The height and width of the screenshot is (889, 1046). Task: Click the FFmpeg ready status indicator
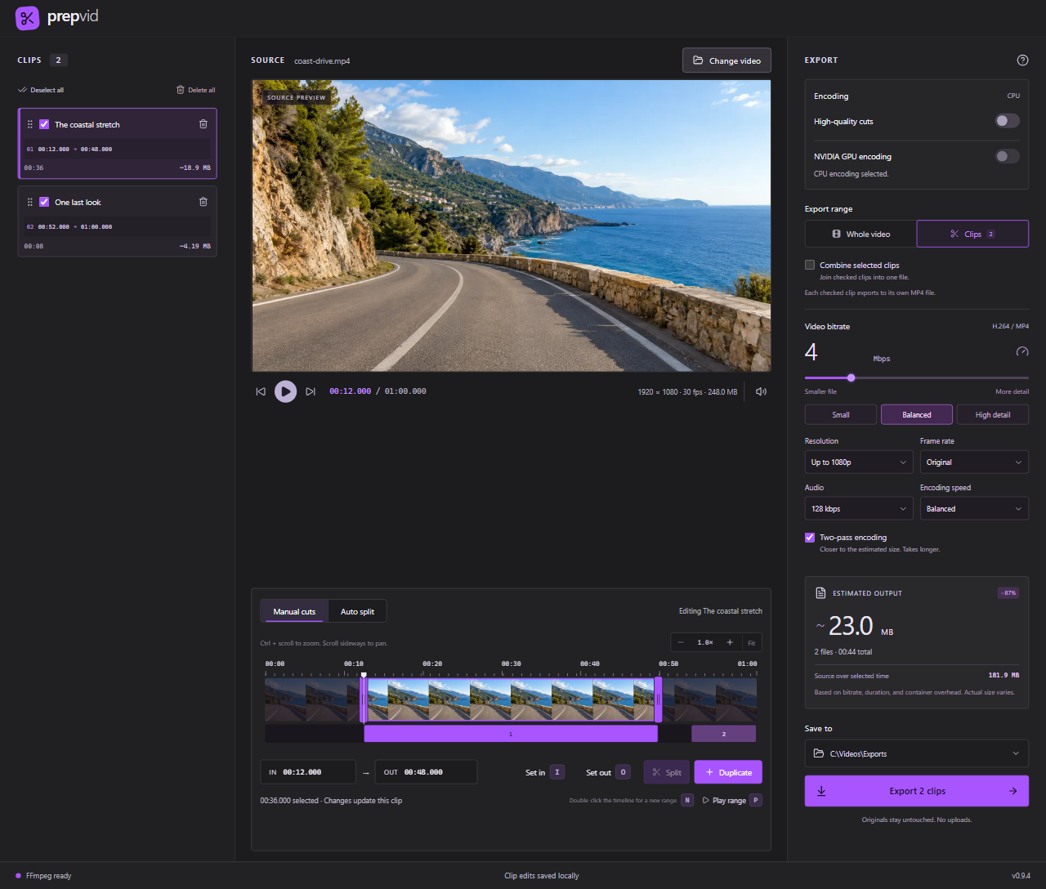click(44, 876)
